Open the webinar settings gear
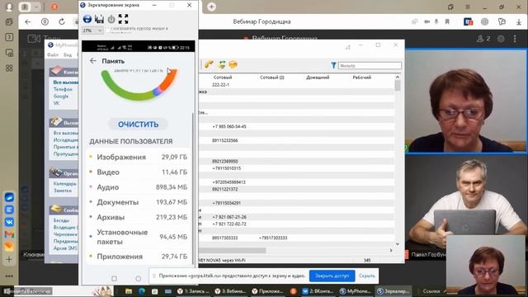The width and height of the screenshot is (528, 297). (501, 39)
